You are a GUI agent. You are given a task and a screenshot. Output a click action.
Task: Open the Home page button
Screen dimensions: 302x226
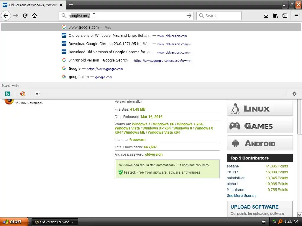(x=35, y=16)
